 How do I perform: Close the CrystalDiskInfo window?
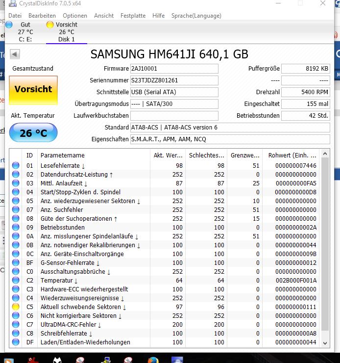click(323, 3)
